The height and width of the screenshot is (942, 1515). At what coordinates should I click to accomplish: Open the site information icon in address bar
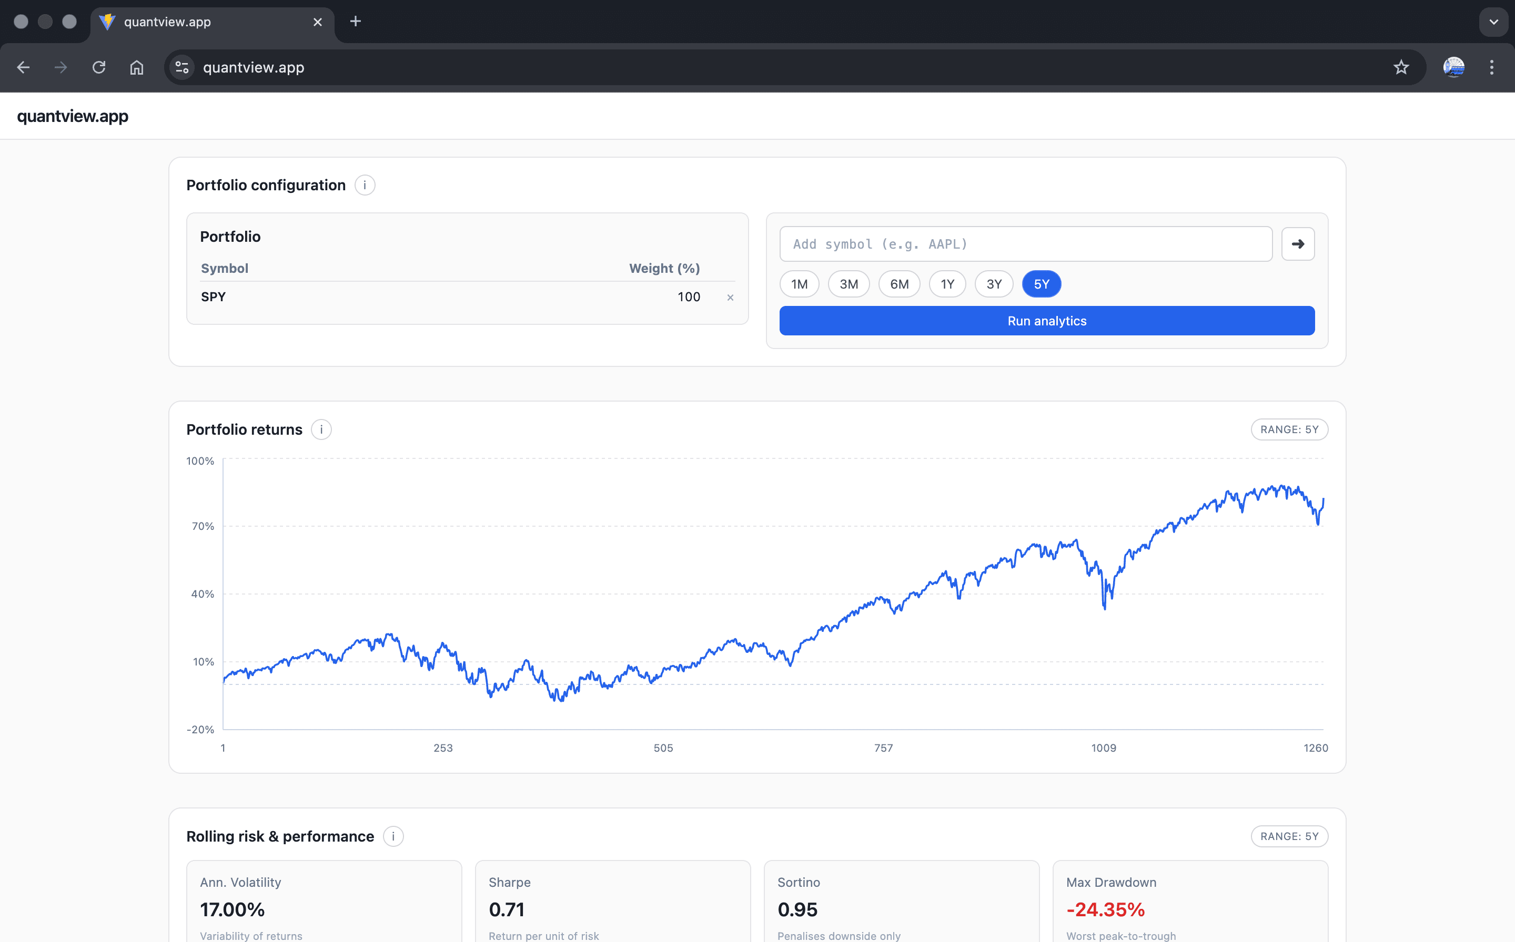pos(182,67)
